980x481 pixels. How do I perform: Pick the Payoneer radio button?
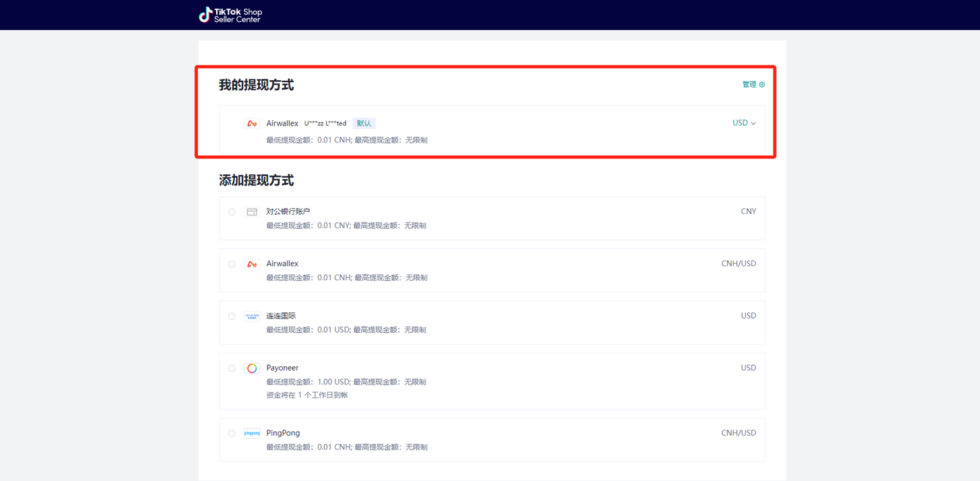[232, 368]
